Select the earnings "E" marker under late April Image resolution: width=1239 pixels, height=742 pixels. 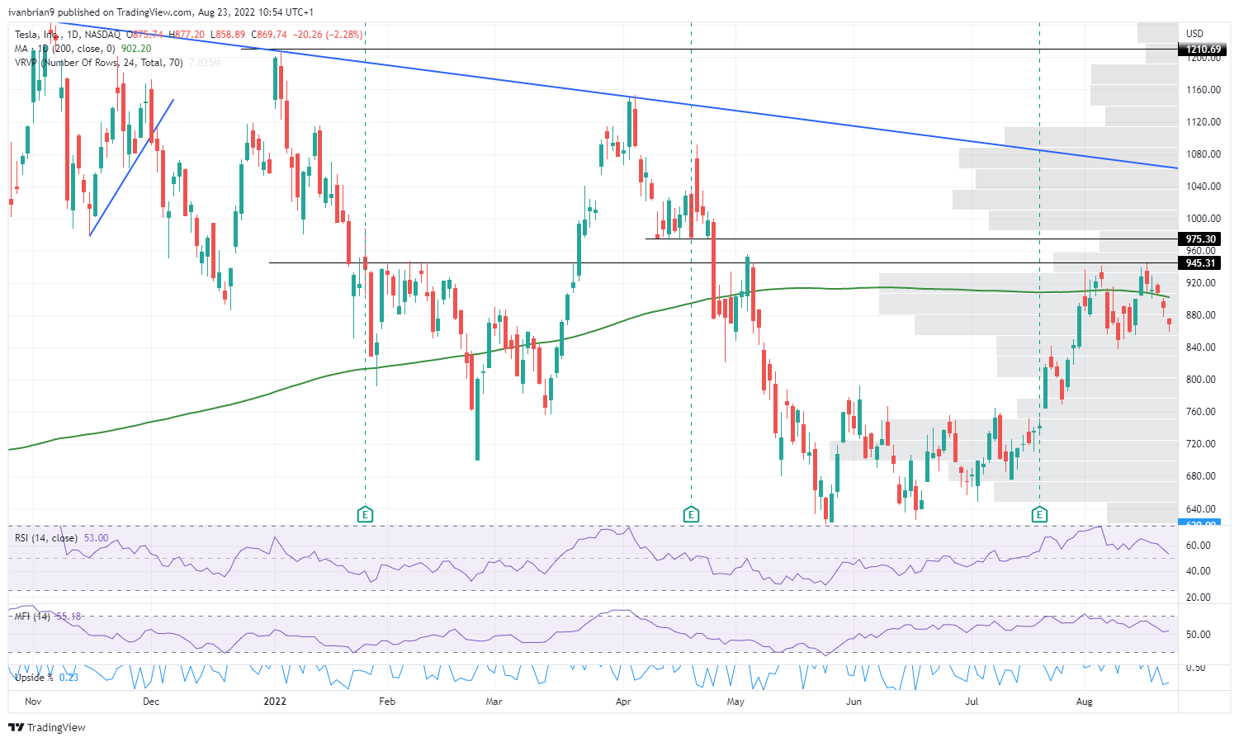point(692,514)
